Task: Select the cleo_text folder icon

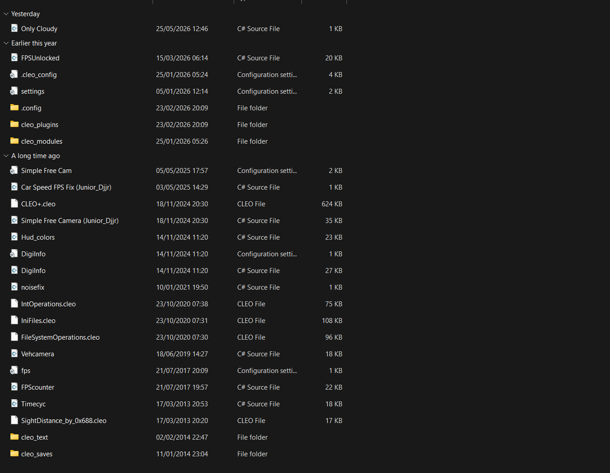Action: [14, 437]
